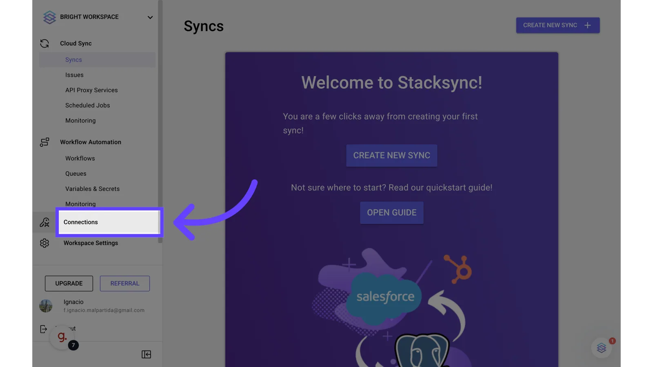Open Monitoring under Cloud Sync
Image resolution: width=653 pixels, height=367 pixels.
[80, 121]
